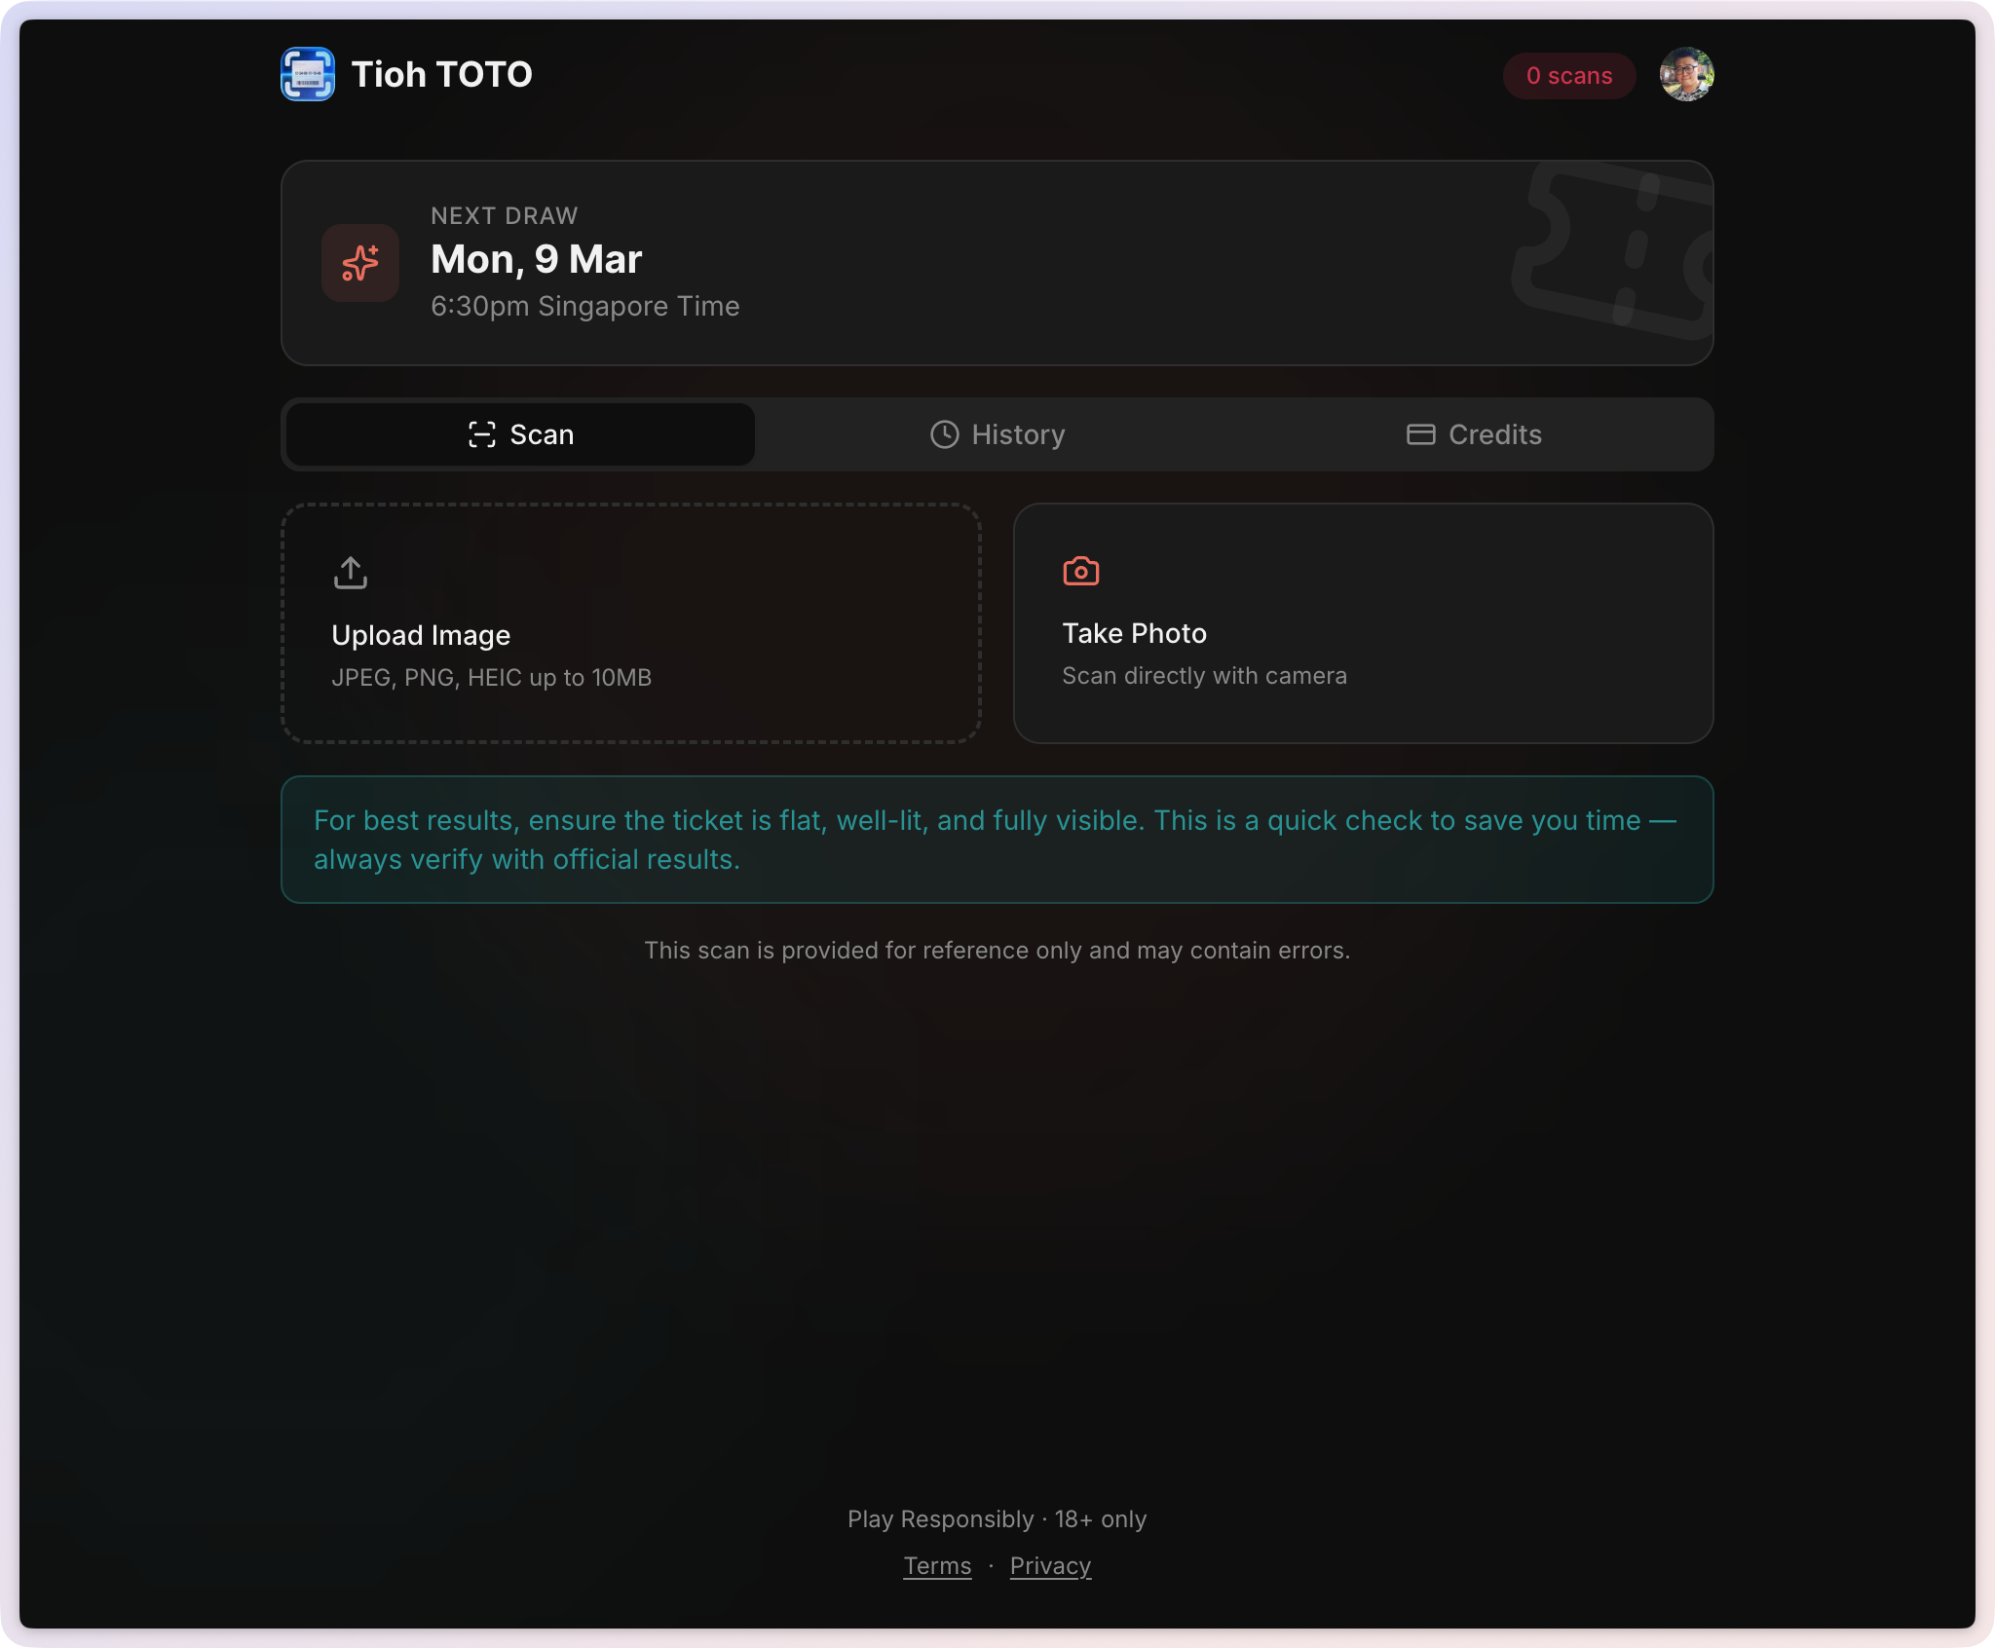The width and height of the screenshot is (1995, 1648).
Task: Select the Scan tab
Action: click(520, 434)
